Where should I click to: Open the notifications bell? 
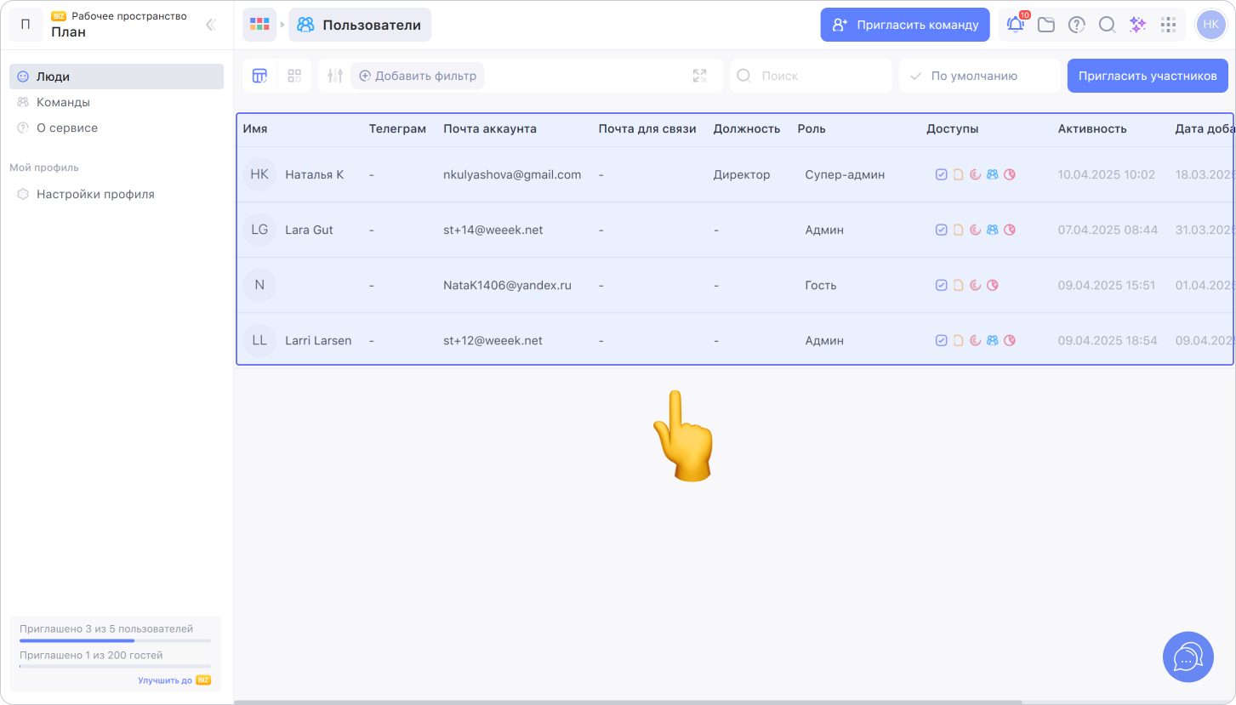pyautogui.click(x=1015, y=25)
